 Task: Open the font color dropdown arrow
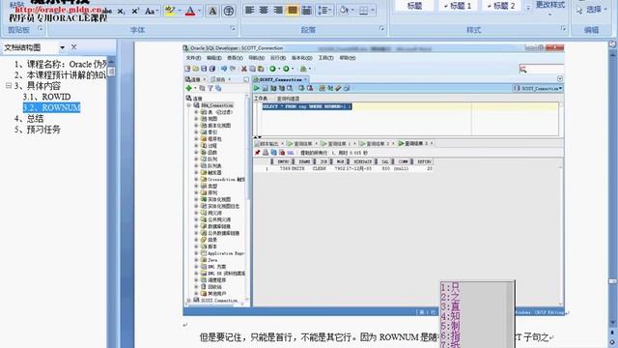(x=199, y=11)
